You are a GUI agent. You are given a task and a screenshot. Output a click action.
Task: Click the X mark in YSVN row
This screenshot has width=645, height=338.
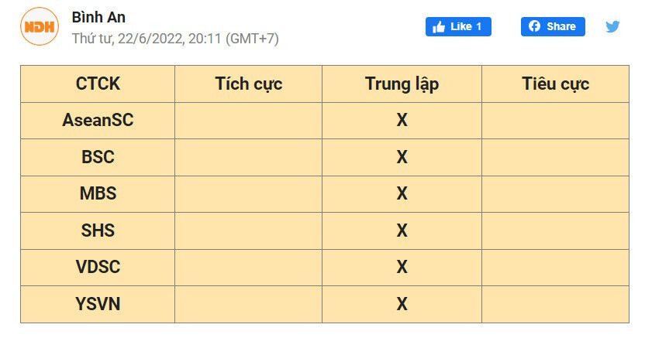pos(402,304)
